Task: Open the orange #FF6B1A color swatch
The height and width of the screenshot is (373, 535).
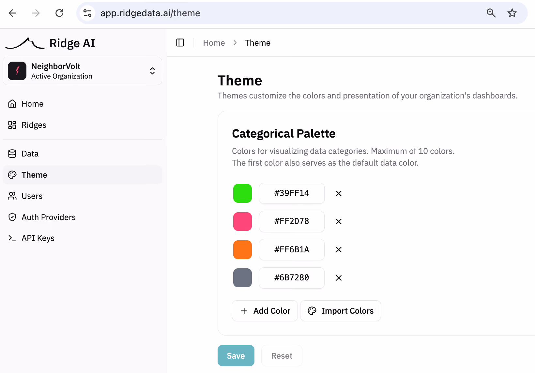Action: click(x=242, y=250)
